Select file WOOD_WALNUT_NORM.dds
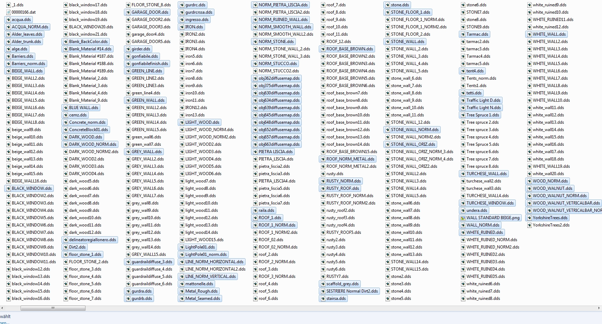602x324 pixels. [557, 196]
